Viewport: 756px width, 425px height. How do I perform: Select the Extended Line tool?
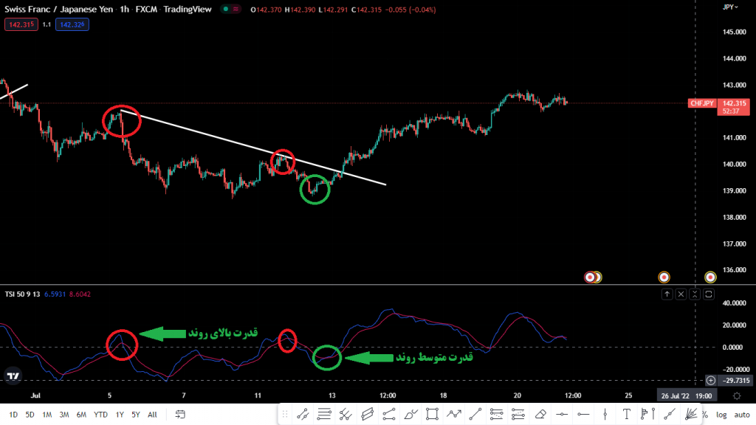[669, 414]
